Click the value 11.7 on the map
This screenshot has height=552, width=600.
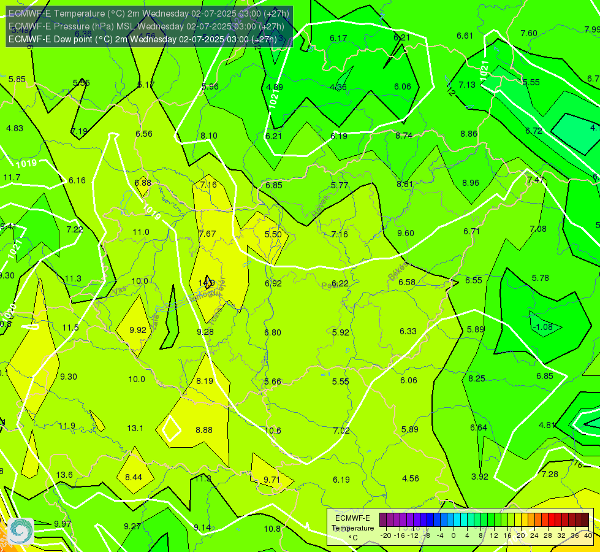click(x=12, y=177)
